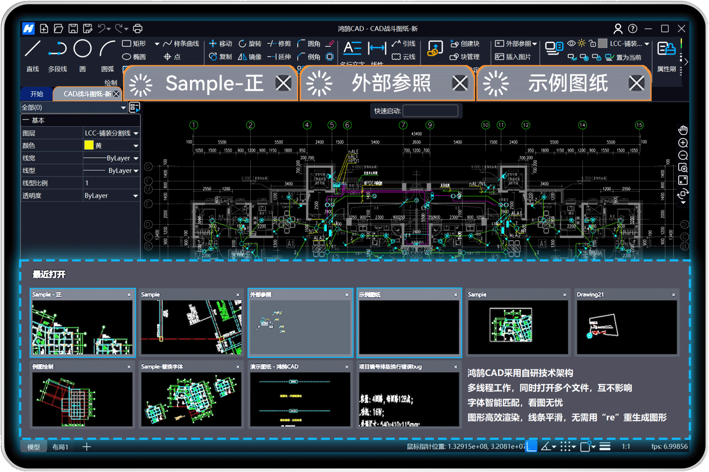Apply the 圆角 fillet tool
This screenshot has height=472, width=709.
tap(309, 44)
